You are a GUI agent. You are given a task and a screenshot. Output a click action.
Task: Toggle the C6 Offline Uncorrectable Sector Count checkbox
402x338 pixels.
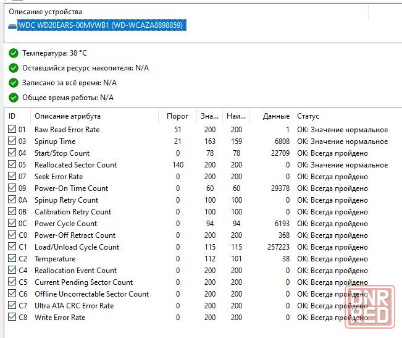[x=12, y=294]
